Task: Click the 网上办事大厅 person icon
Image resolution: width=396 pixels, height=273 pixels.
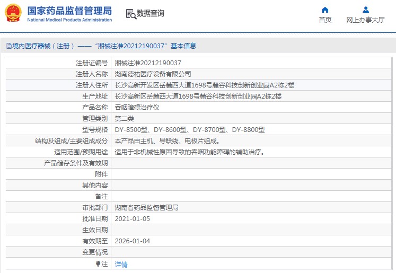Action: click(x=365, y=10)
